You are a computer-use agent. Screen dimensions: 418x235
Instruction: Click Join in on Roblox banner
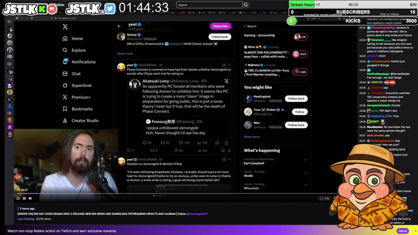(403, 231)
